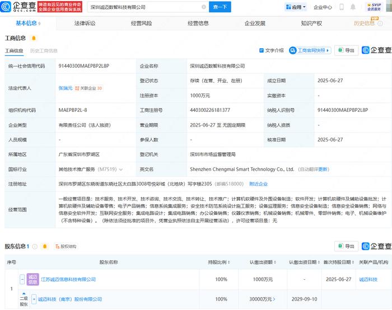
Task: Select 组织机构代码 value MAEPBP2L-8
Action: pos(73,110)
